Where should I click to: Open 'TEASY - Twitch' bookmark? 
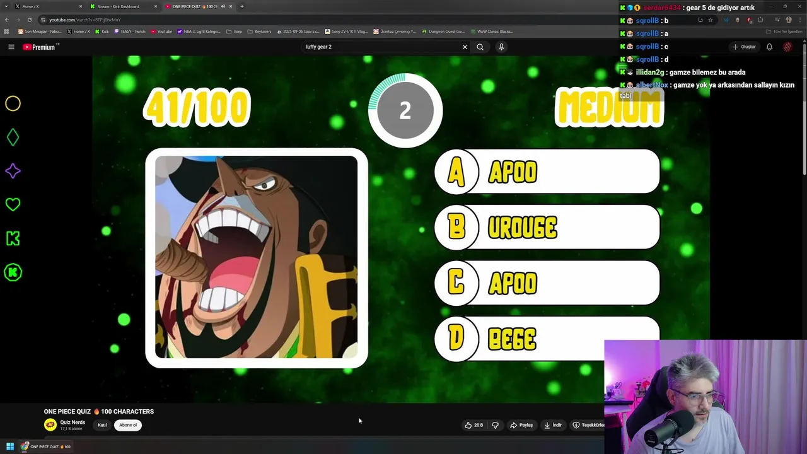pos(130,31)
